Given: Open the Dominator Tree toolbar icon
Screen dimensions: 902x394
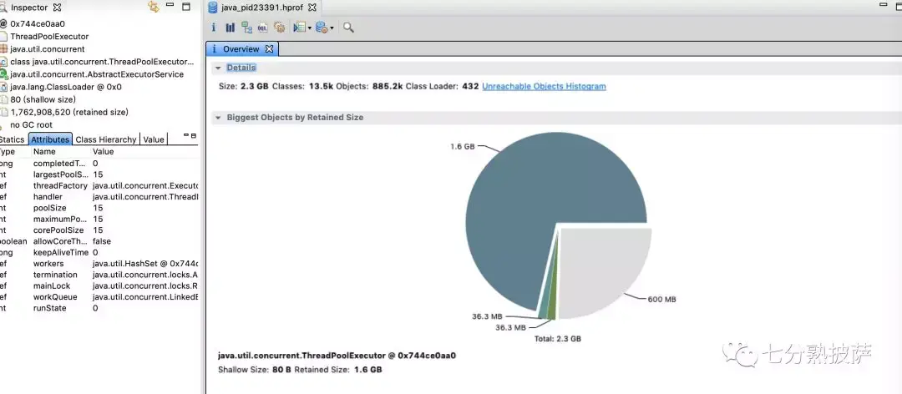Looking at the screenshot, I should [x=246, y=27].
